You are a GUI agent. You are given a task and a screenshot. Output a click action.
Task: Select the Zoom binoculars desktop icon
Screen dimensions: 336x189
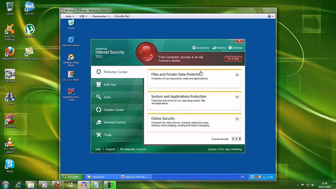(x=10, y=98)
